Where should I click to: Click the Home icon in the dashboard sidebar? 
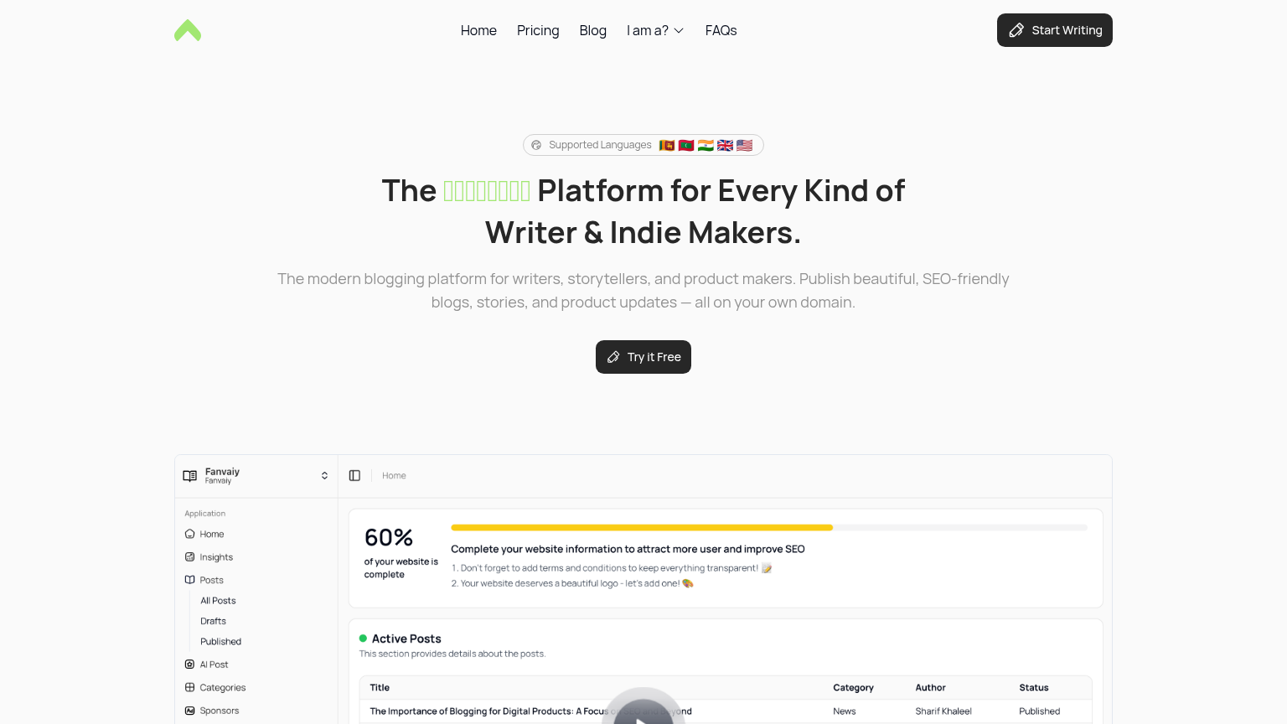coord(190,534)
